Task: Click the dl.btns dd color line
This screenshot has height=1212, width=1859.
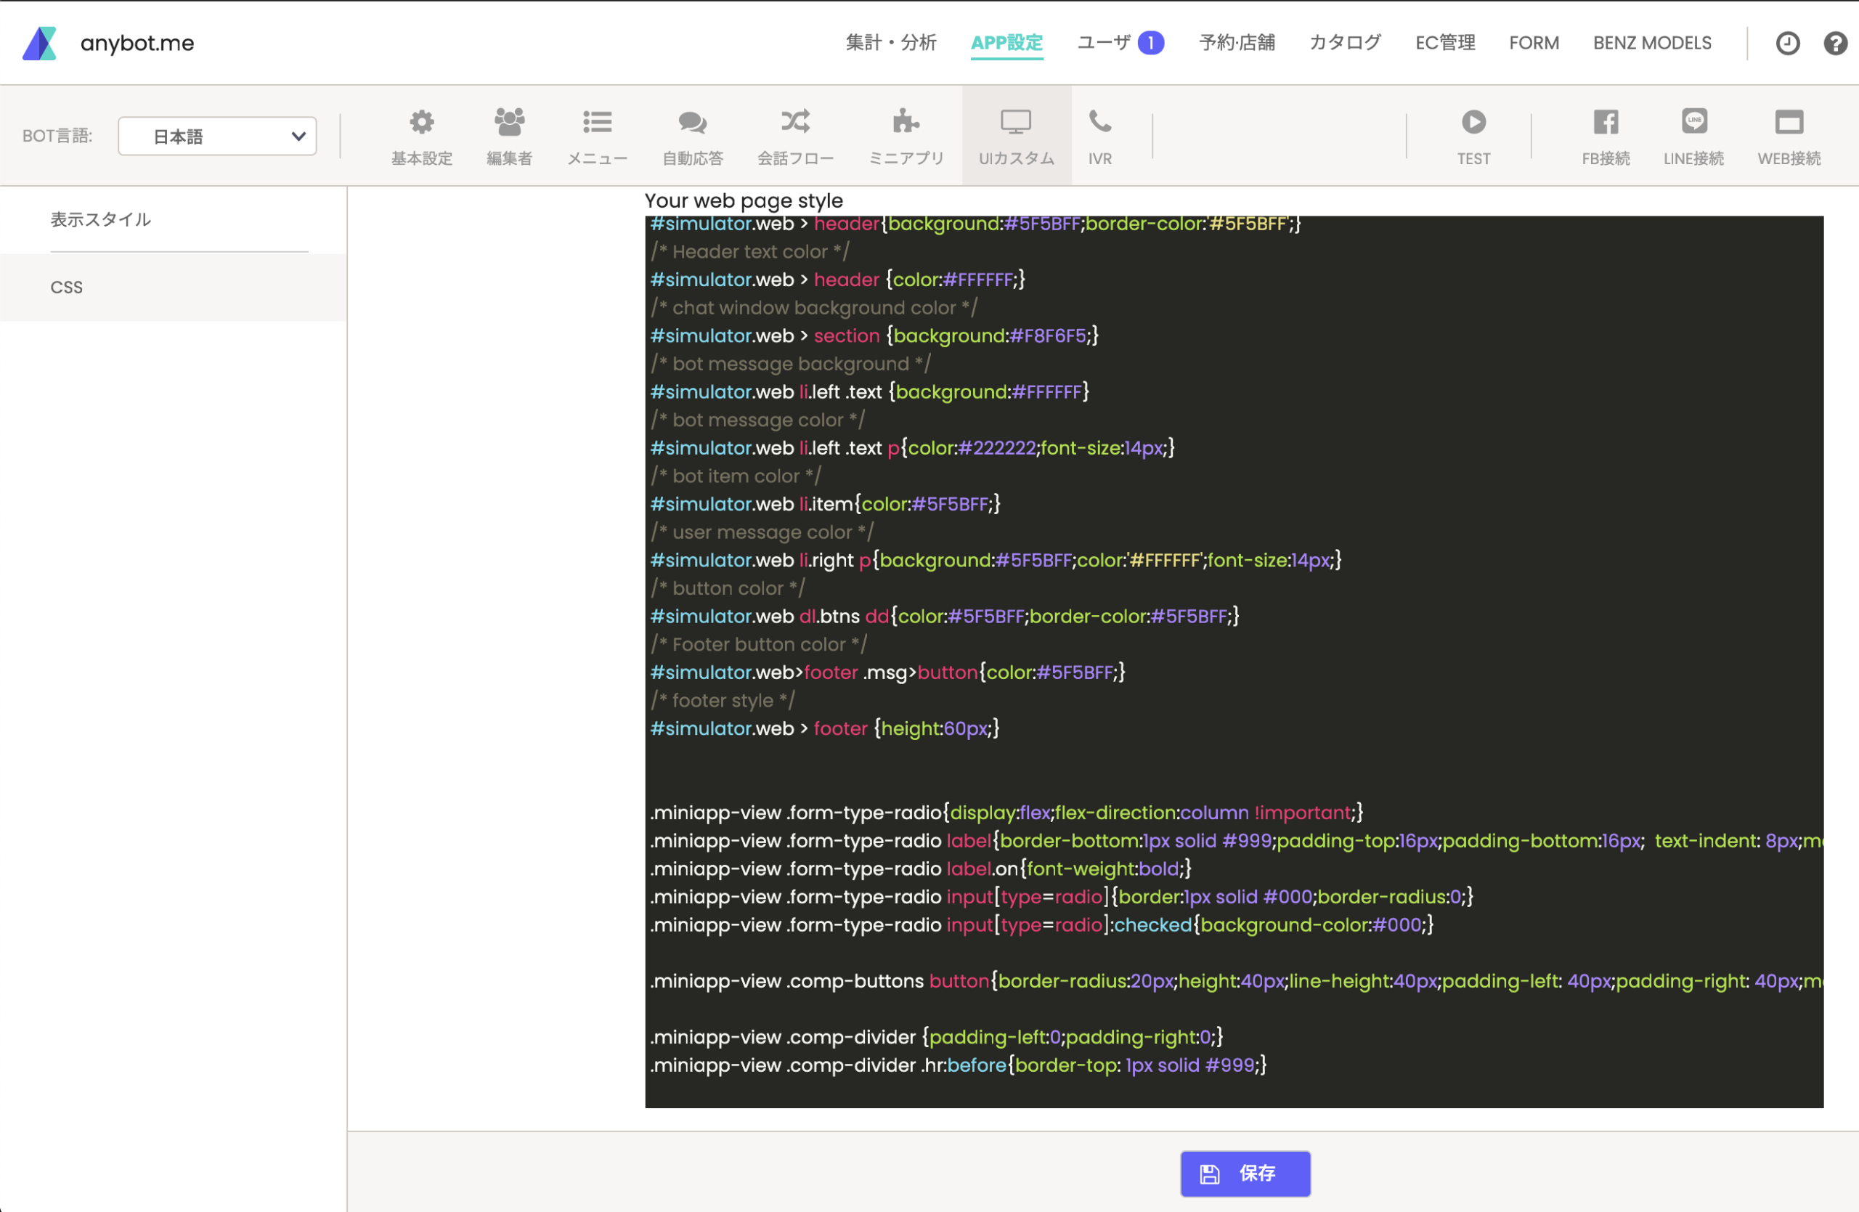Action: 945,617
